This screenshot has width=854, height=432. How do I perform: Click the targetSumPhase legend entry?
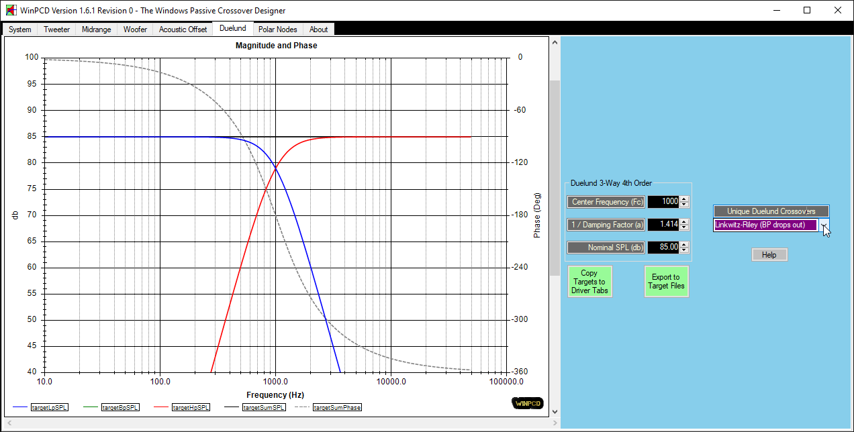(x=337, y=407)
